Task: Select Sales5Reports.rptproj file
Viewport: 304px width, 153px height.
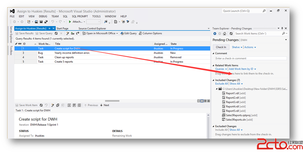Action: point(240,115)
